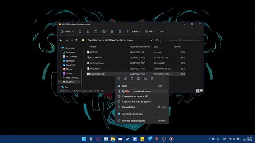Expand the address bar history dropdown
This screenshot has width=255, height=143.
pos(151,40)
